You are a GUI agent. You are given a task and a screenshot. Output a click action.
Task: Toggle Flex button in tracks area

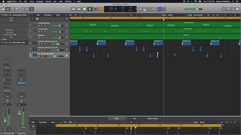pyautogui.click(x=70, y=15)
